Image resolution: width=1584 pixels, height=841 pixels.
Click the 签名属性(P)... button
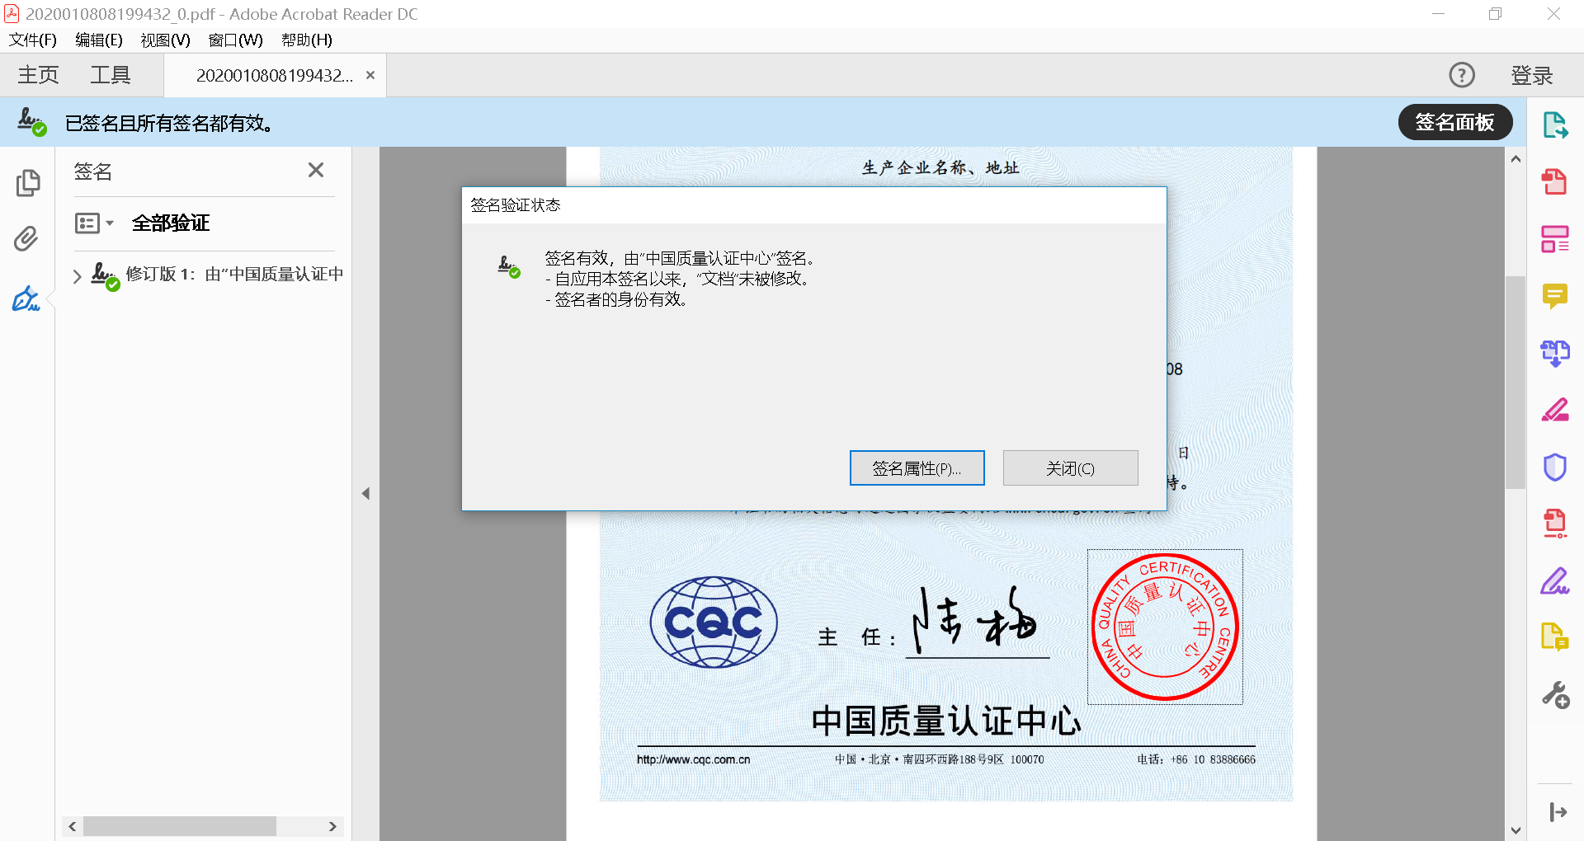(x=917, y=468)
